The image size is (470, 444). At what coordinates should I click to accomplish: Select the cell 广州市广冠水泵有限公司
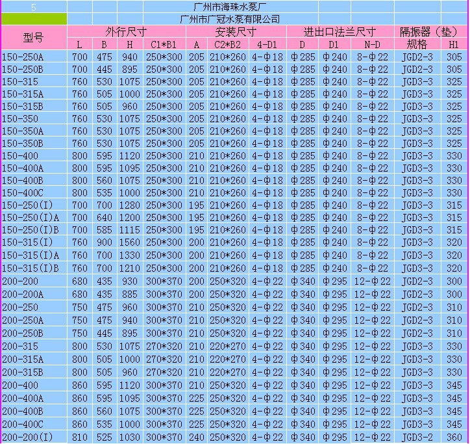pos(230,20)
